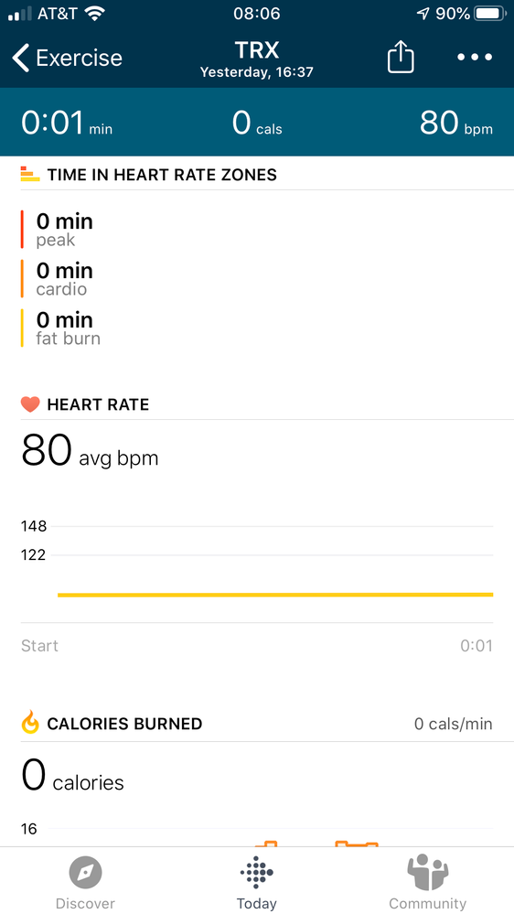Open the Discover compass icon
Screen dimensions: 514x914
point(86,873)
